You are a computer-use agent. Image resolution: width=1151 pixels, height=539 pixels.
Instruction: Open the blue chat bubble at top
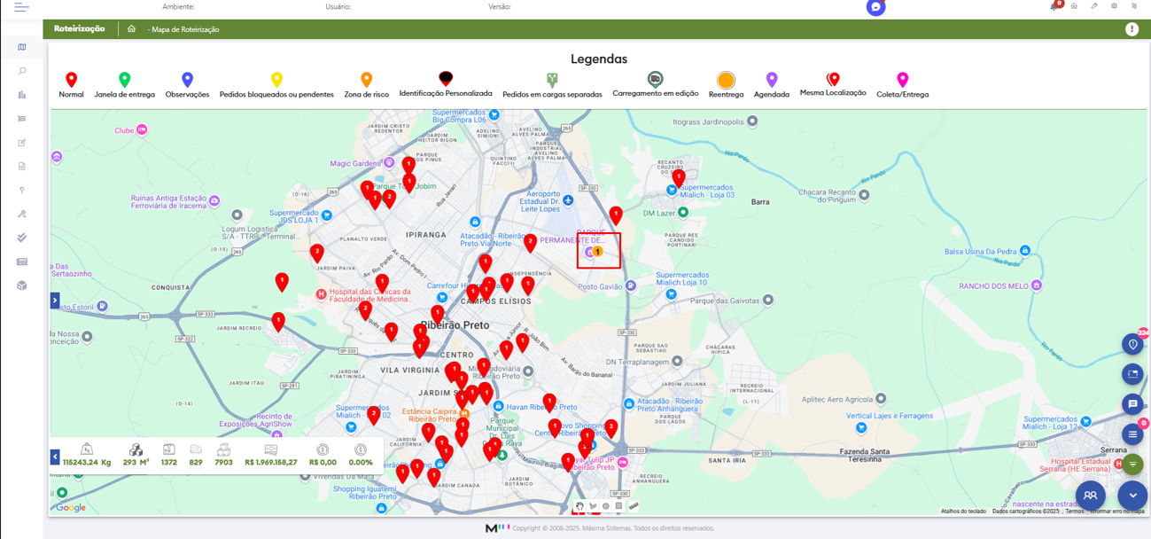(x=875, y=7)
